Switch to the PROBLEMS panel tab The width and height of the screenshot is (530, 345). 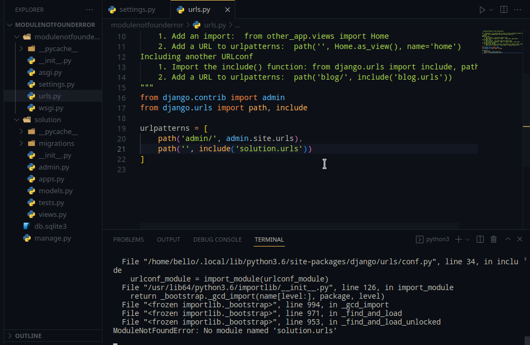pyautogui.click(x=128, y=240)
